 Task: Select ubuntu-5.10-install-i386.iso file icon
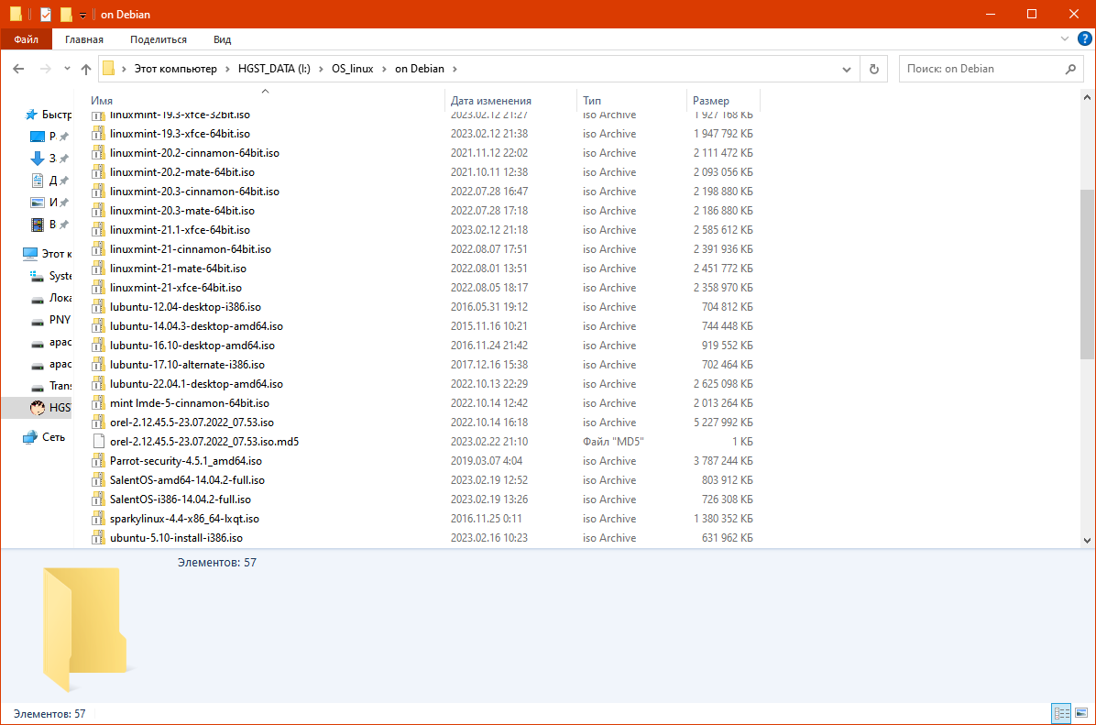coord(99,538)
